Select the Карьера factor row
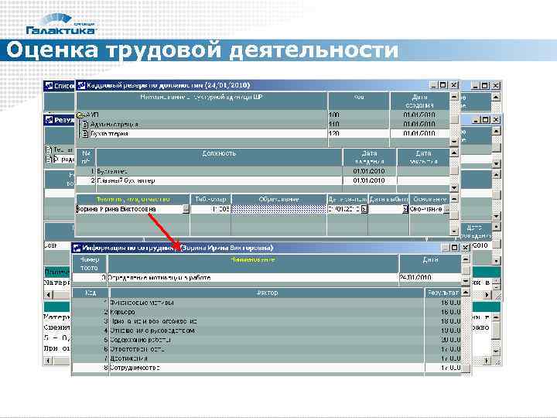557x418 pixels. (266, 312)
